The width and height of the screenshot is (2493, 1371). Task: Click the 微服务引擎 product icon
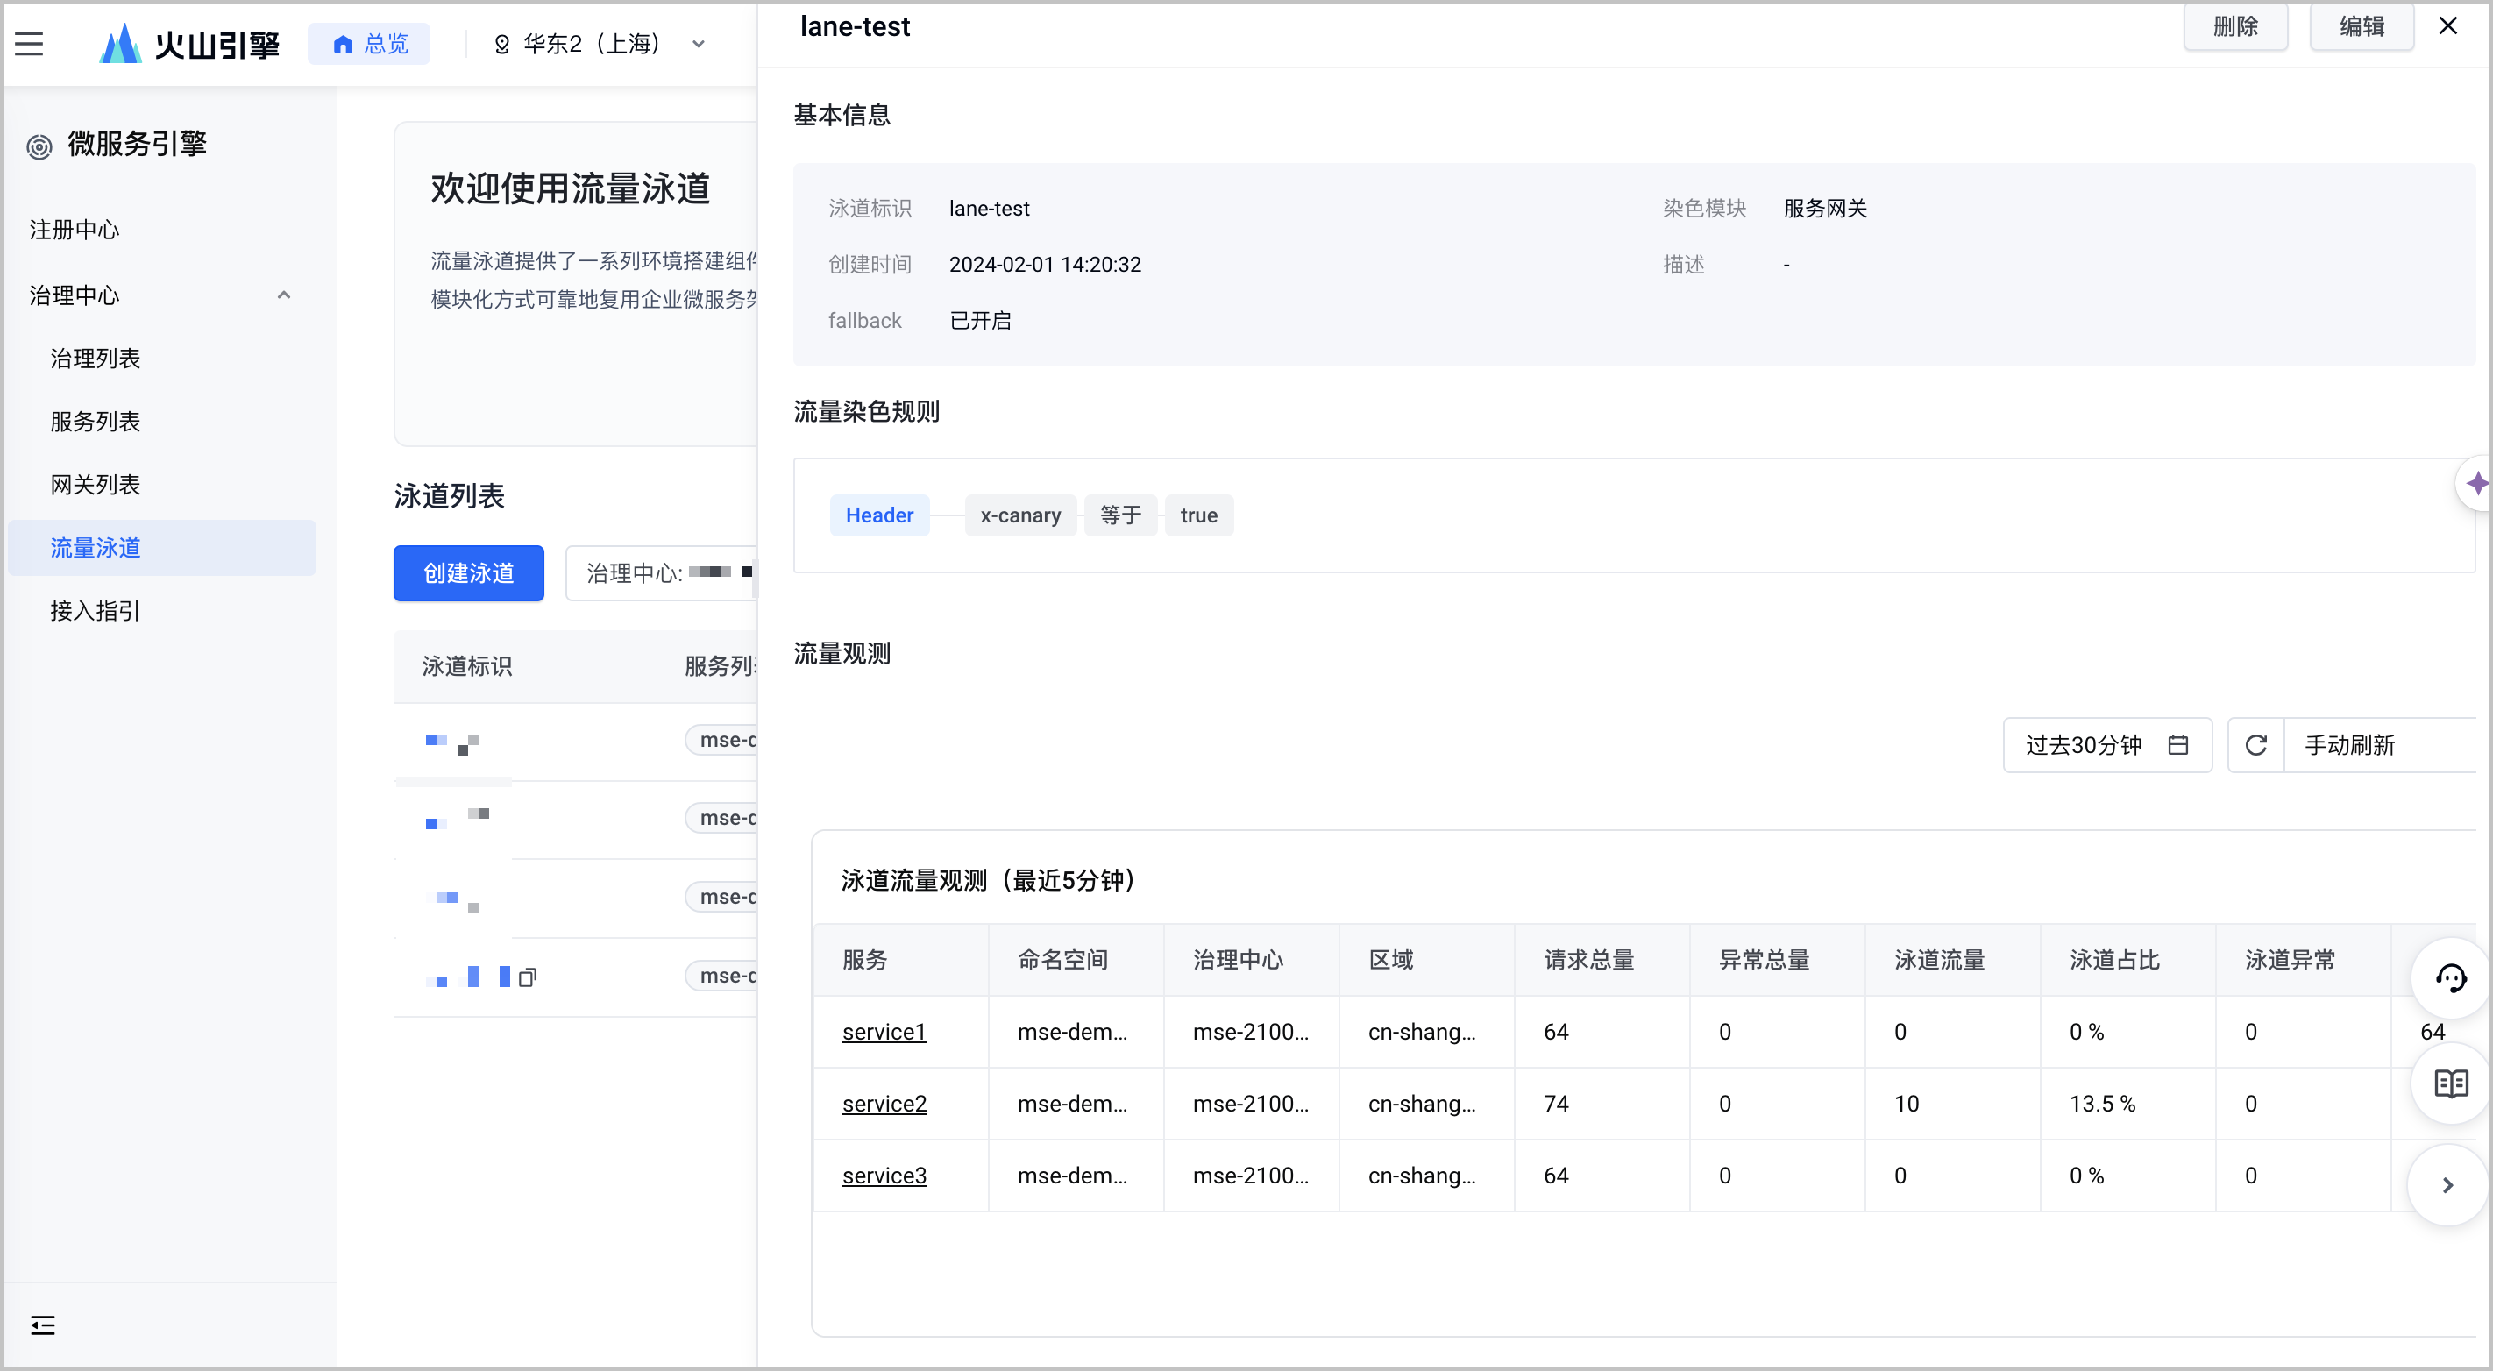[x=39, y=146]
